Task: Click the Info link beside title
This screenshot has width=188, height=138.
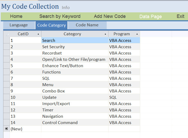Action: [66, 8]
